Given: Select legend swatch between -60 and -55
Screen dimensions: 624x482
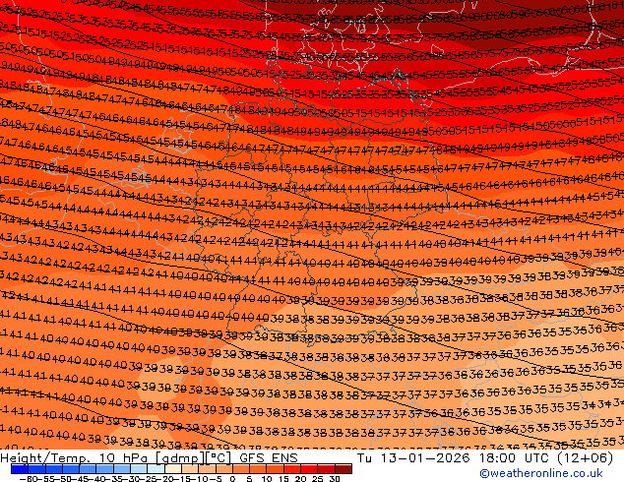Looking at the screenshot, I should 36,469.
